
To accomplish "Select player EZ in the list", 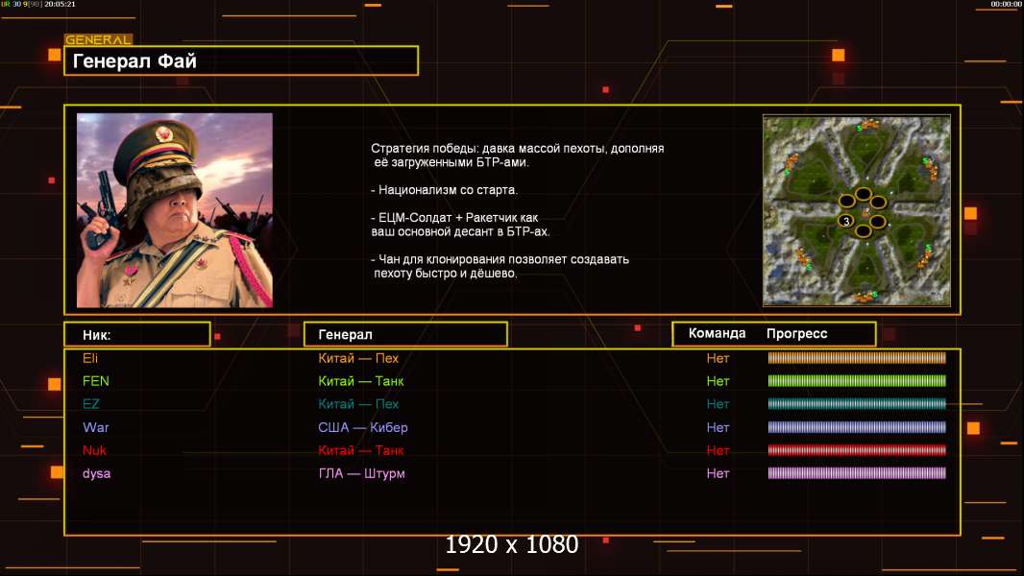I will [x=90, y=404].
